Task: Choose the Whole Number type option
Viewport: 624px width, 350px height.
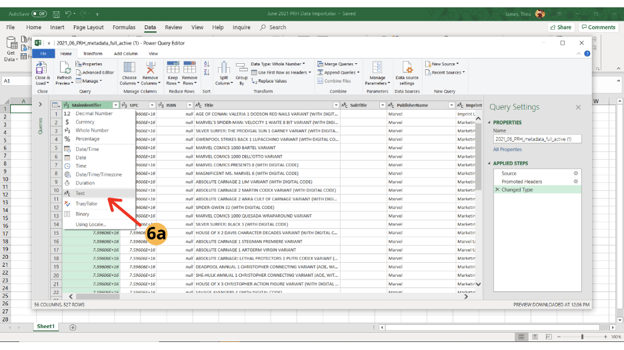Action: pyautogui.click(x=99, y=130)
